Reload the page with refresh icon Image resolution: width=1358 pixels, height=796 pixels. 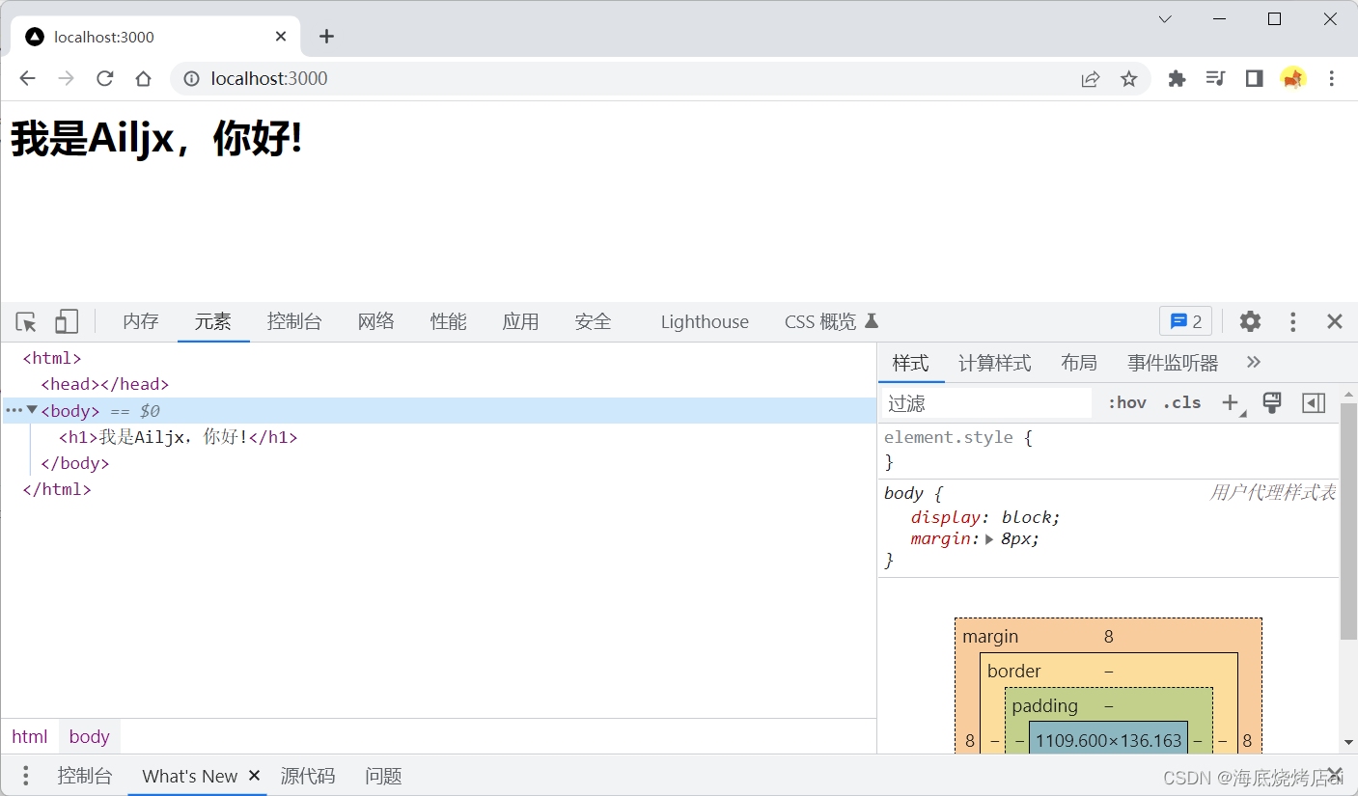[105, 79]
